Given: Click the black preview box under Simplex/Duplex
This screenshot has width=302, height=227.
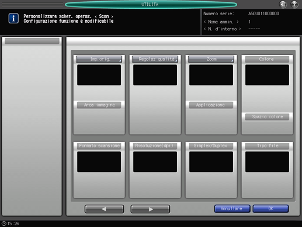Looking at the screenshot, I should pos(211,162).
